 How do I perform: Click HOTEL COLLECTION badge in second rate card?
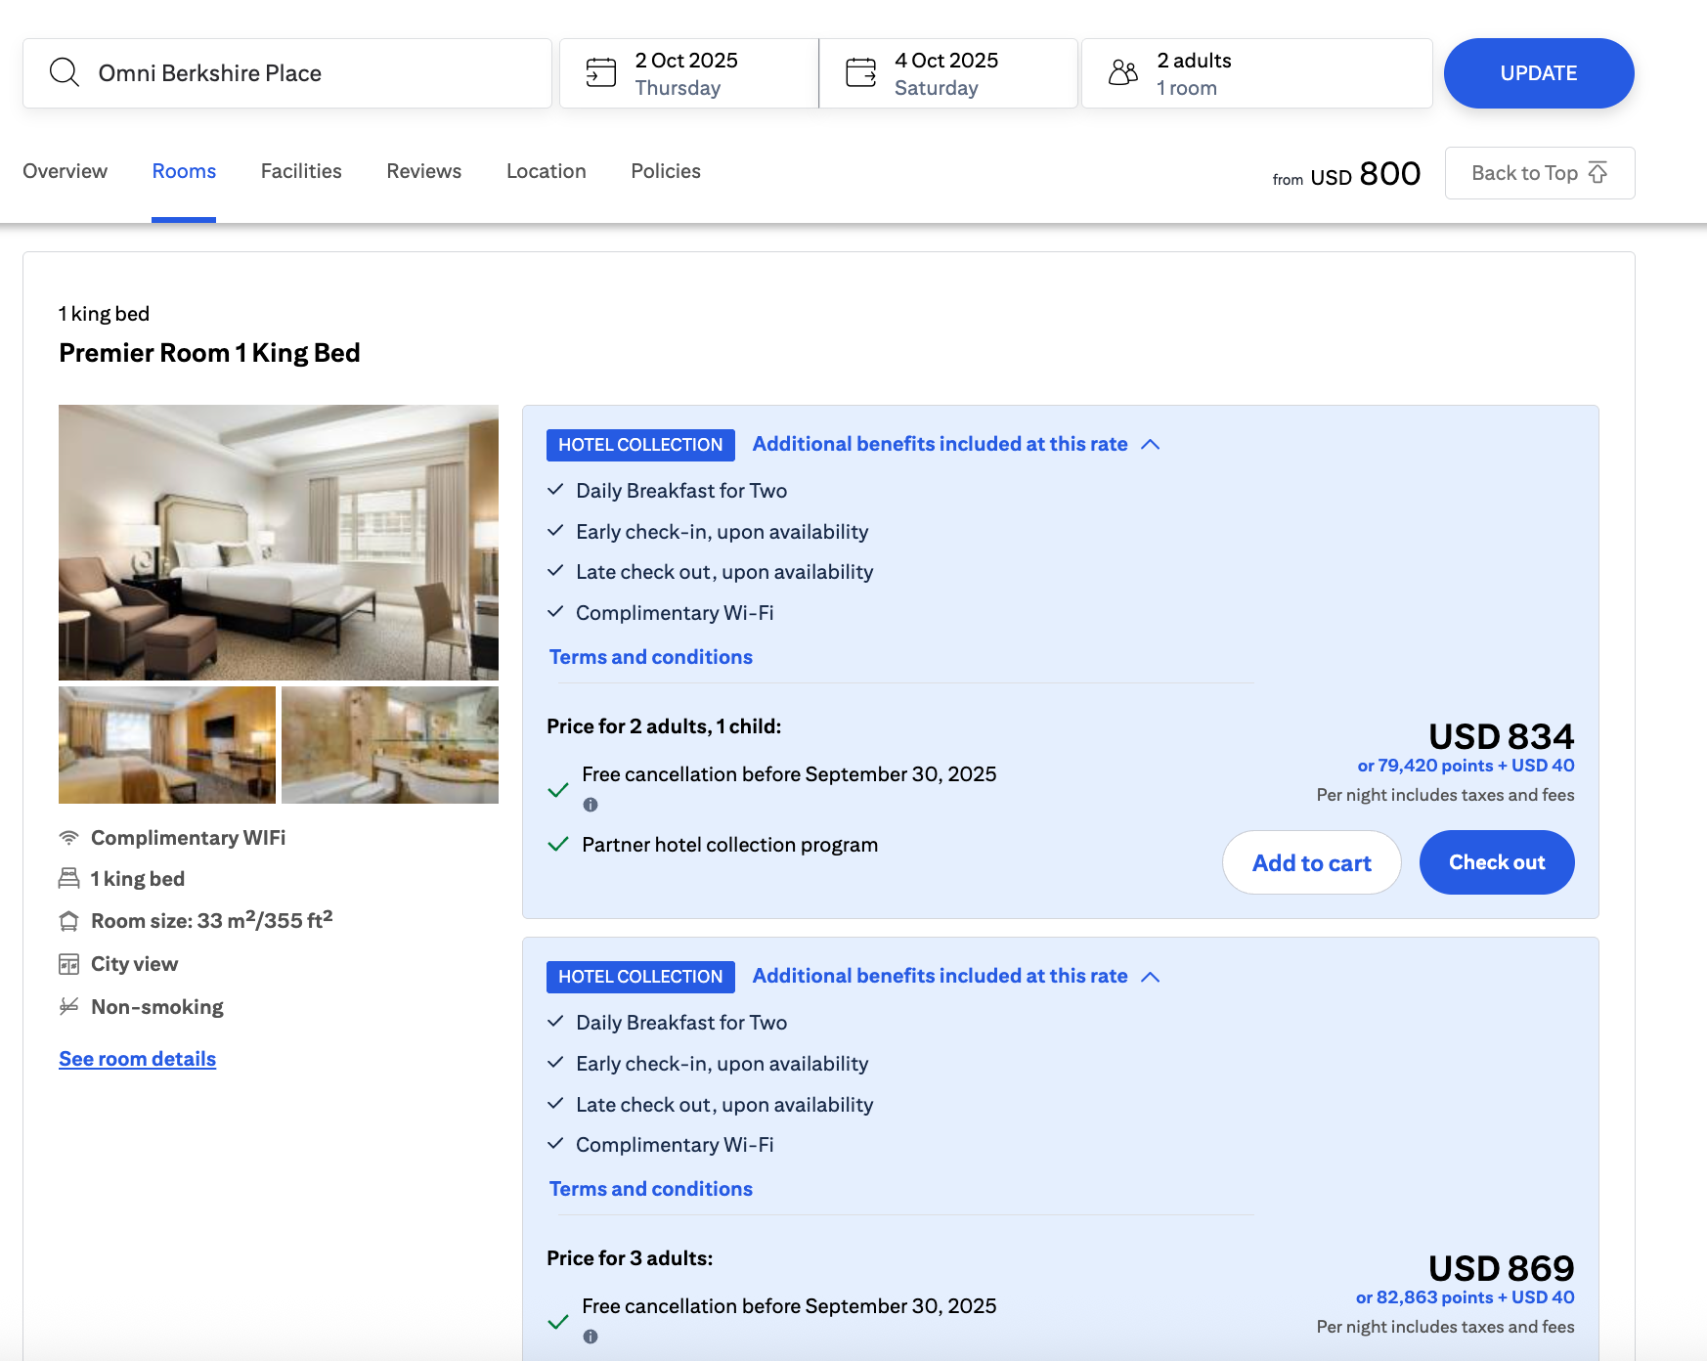pyautogui.click(x=640, y=977)
